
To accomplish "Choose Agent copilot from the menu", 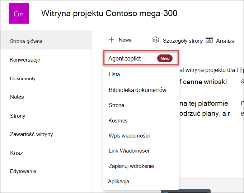I will (141, 57).
